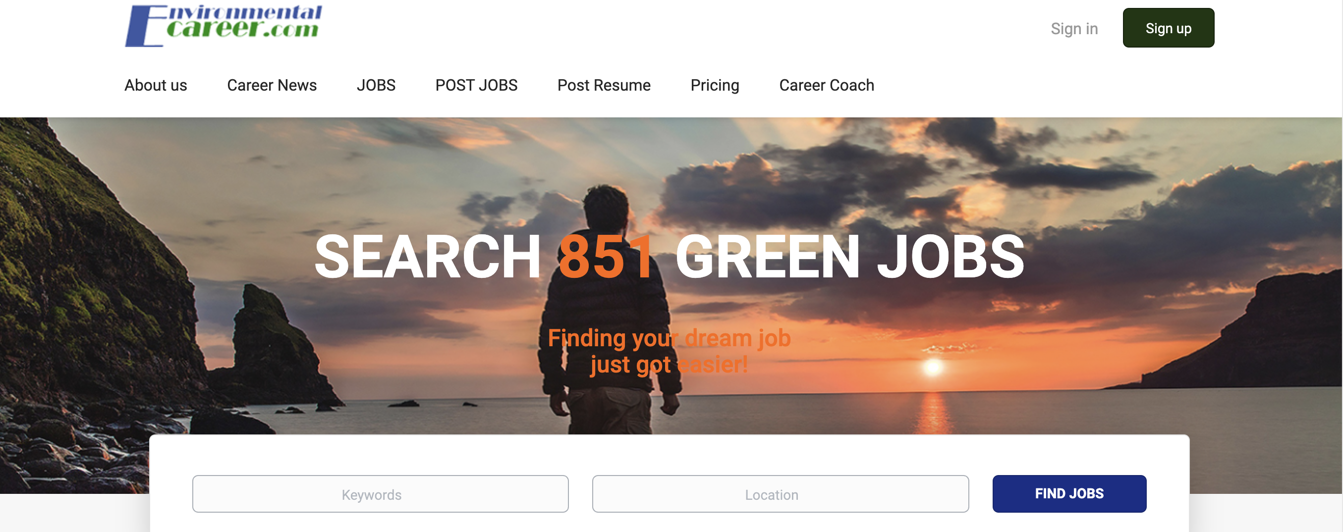This screenshot has height=532, width=1343.
Task: Focus the Keywords search field
Action: [380, 493]
